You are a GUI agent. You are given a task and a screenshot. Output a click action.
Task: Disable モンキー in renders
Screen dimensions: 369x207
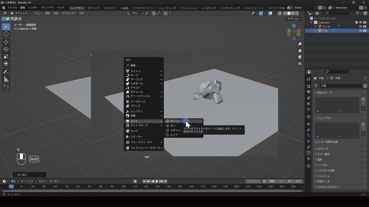[x=365, y=27]
